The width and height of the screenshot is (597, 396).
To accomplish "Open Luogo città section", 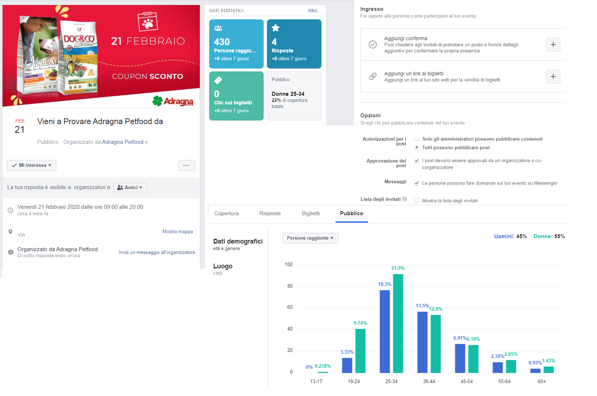I will [x=223, y=269].
